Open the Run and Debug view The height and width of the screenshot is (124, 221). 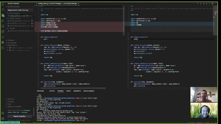pos(3,21)
